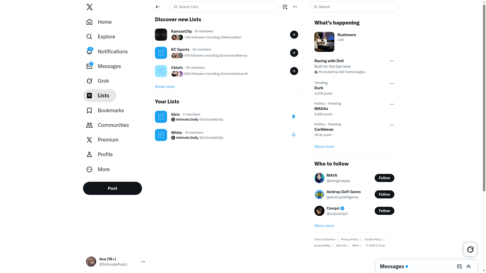The height and width of the screenshot is (273, 486).
Task: Open Notifications bell with 19 badge
Action: tap(89, 51)
